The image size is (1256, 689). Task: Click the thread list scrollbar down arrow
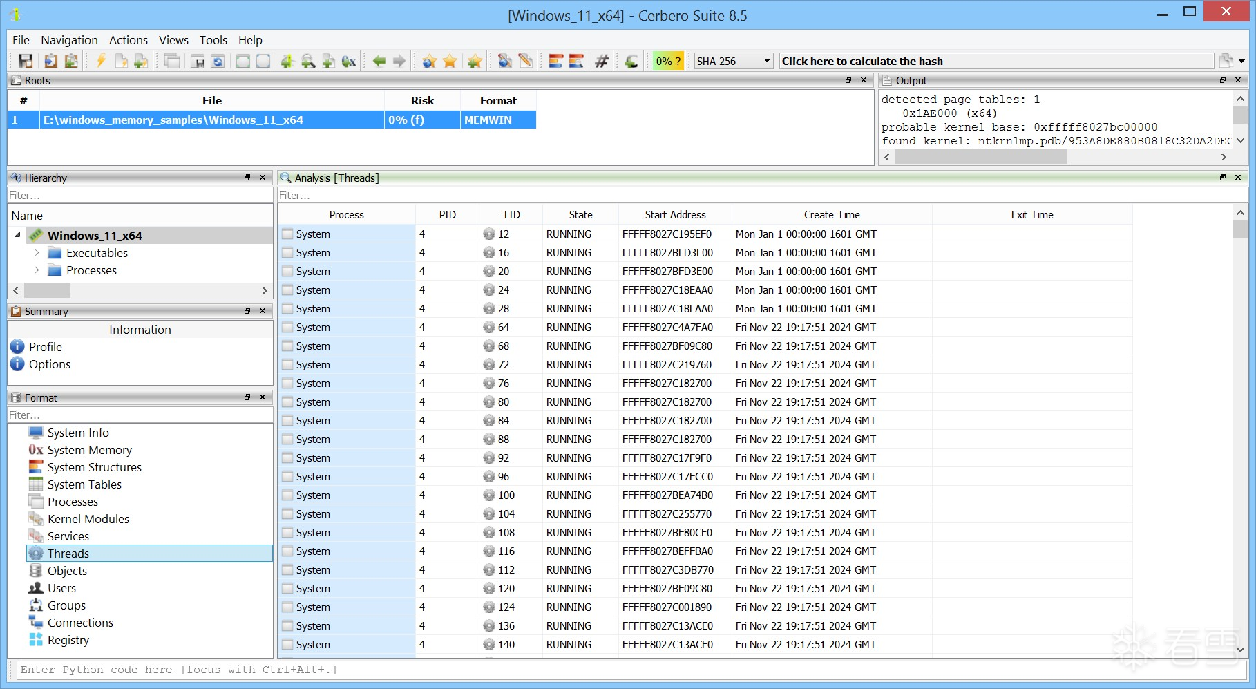1240,650
